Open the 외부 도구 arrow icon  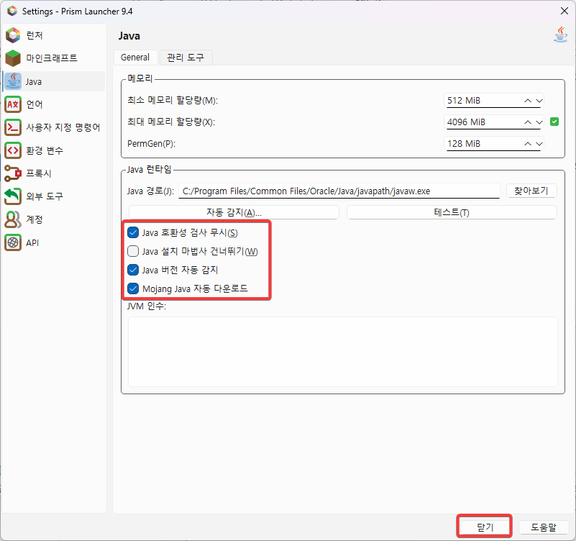pyautogui.click(x=13, y=196)
